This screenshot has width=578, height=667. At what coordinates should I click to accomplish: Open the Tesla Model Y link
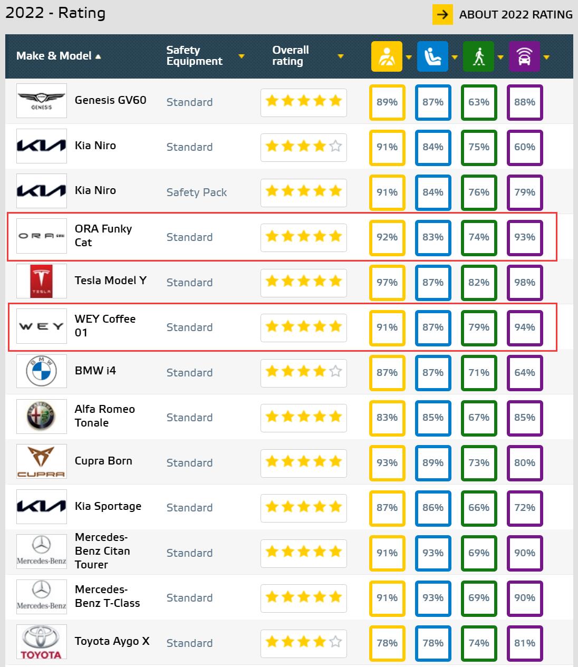[111, 281]
